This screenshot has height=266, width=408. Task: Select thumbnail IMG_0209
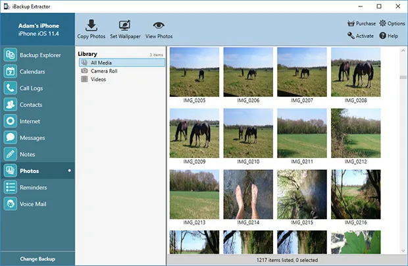[194, 133]
